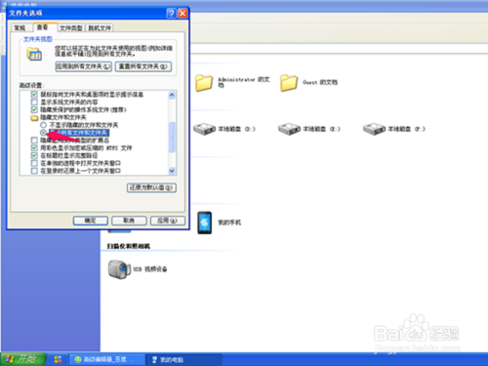Select 显示所有文件和文件夹 radio button
The height and width of the screenshot is (366, 488).
click(x=43, y=133)
